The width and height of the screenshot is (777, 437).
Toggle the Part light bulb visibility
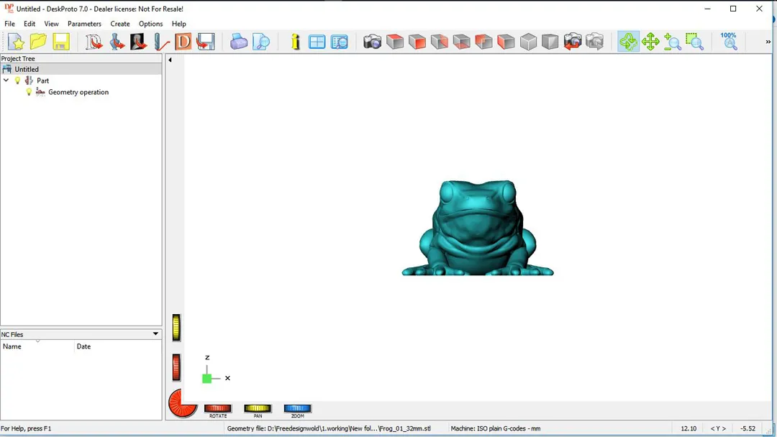(x=17, y=80)
